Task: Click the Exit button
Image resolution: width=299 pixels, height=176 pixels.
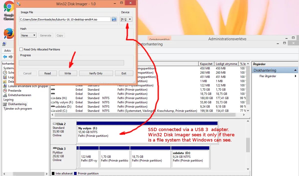Action: [124, 73]
